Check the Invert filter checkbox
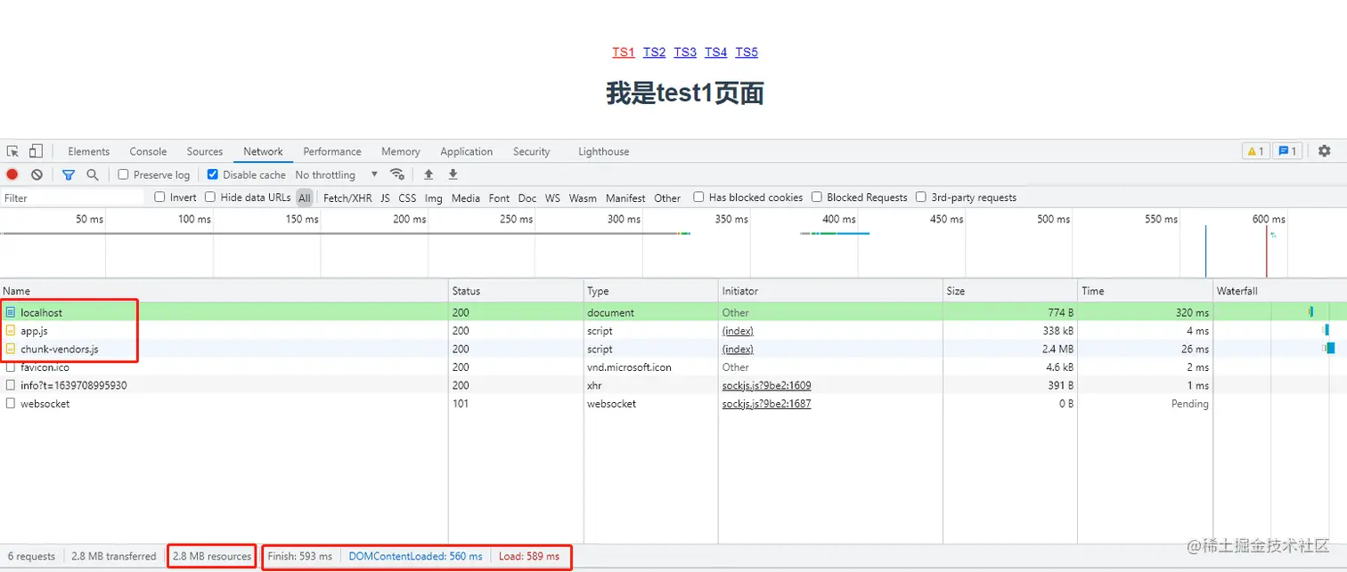Screen dimensions: 1347x572 159,197
